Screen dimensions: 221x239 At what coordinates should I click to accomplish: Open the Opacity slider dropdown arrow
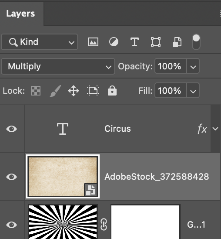coord(193,66)
